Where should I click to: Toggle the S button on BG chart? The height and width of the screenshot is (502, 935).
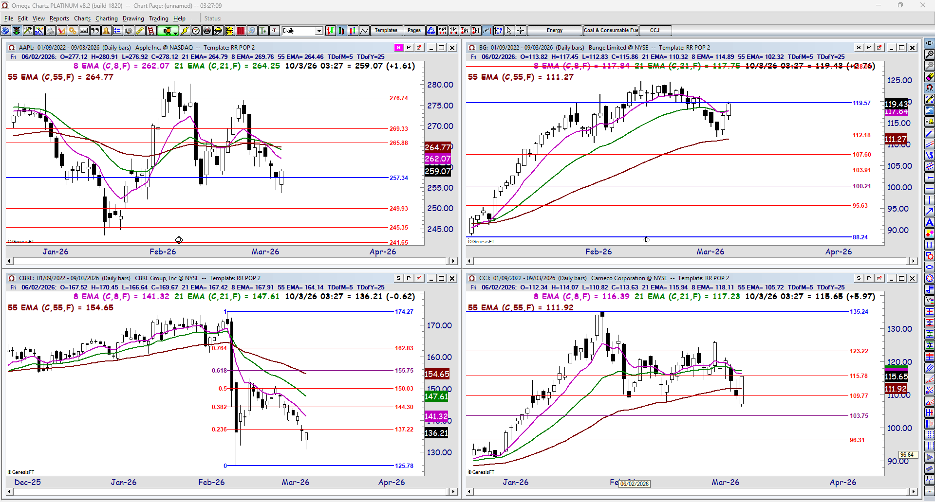(859, 48)
